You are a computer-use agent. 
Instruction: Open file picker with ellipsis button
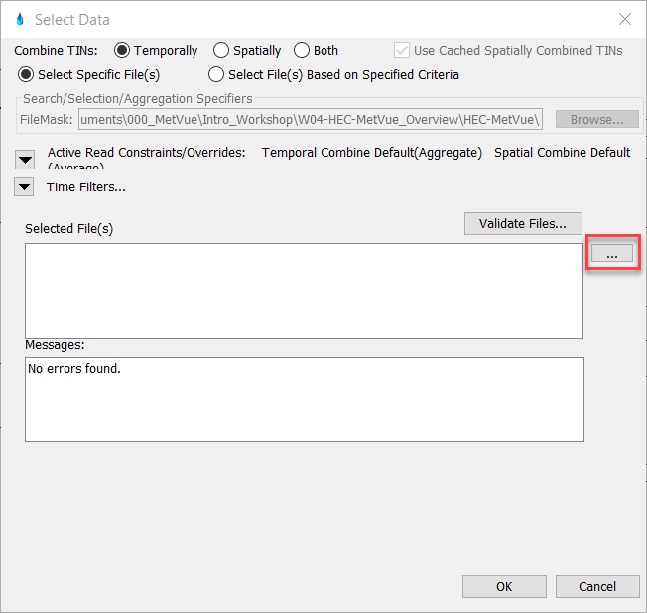click(x=611, y=254)
